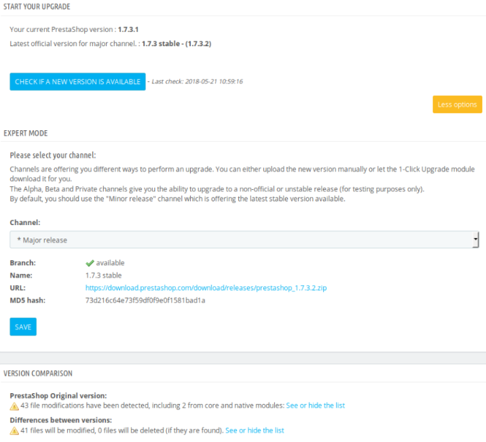Click warning icon beside 41 files modified

tap(14, 430)
